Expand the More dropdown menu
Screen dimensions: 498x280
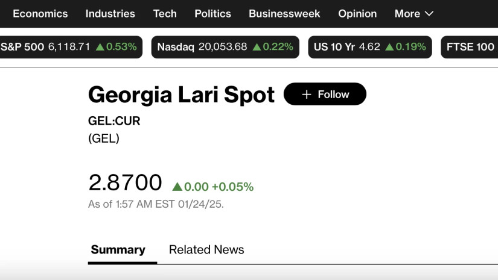click(413, 13)
